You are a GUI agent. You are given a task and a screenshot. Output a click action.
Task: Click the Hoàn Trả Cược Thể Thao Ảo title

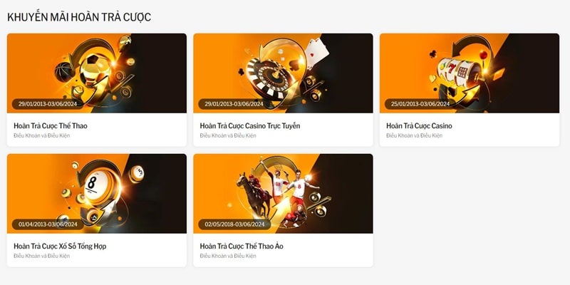[x=242, y=246]
